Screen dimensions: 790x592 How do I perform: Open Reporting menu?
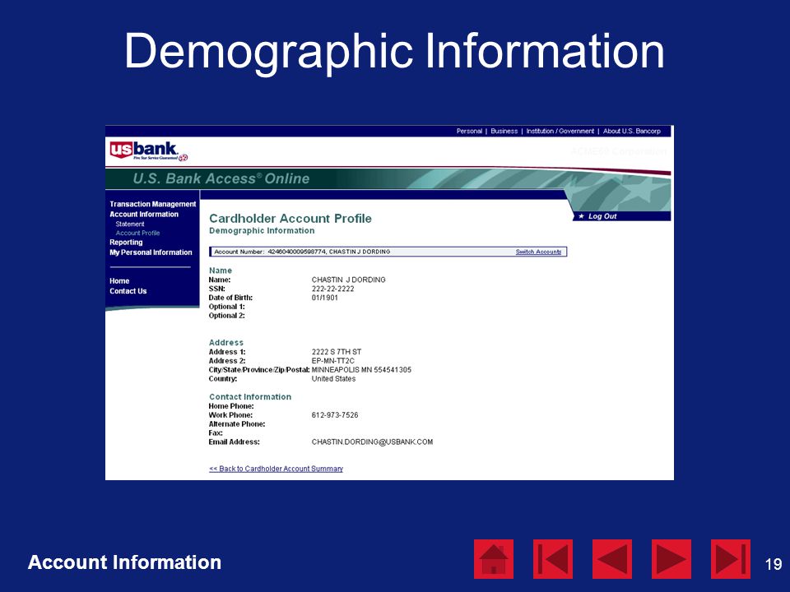[x=126, y=242]
